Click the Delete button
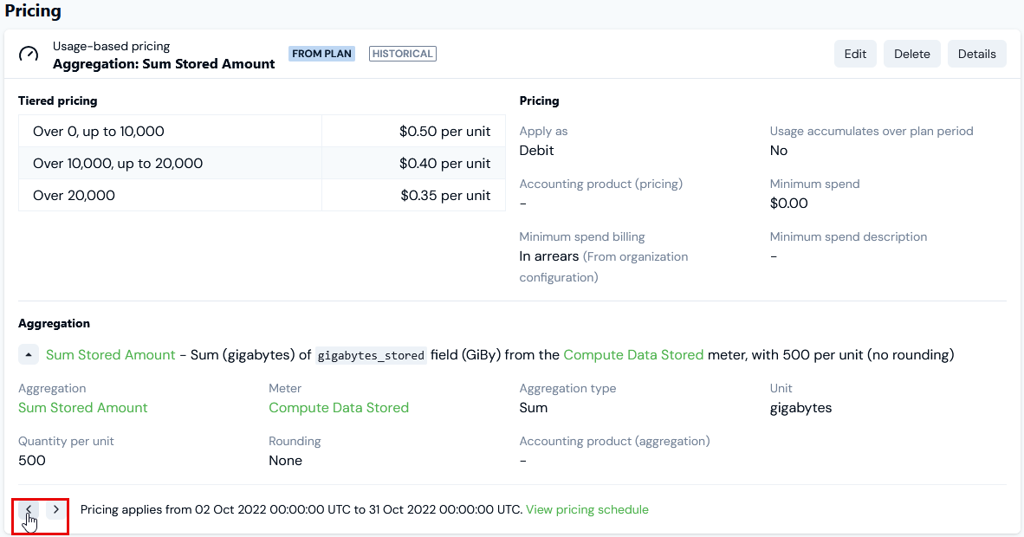 (x=911, y=55)
